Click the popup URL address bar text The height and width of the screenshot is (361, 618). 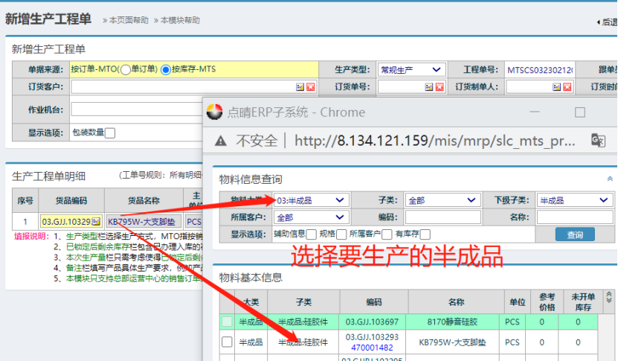[435, 141]
